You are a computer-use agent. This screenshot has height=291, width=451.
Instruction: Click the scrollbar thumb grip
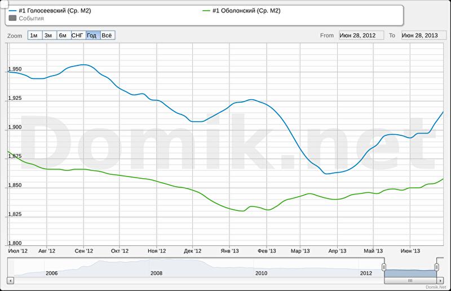click(x=410, y=280)
